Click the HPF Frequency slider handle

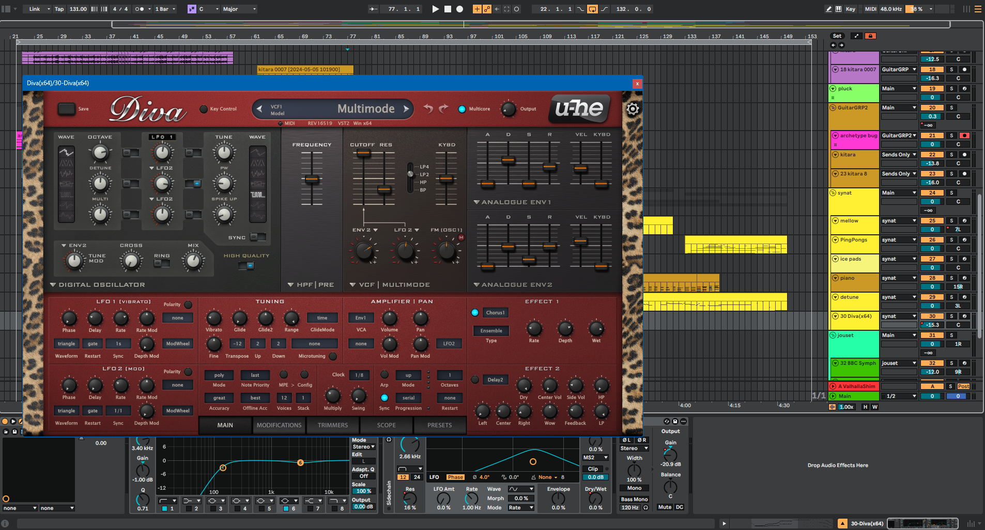click(312, 180)
